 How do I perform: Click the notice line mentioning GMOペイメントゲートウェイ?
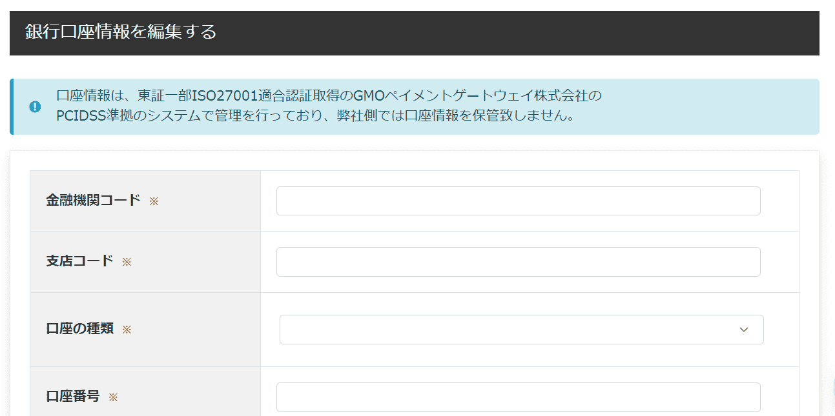329,97
